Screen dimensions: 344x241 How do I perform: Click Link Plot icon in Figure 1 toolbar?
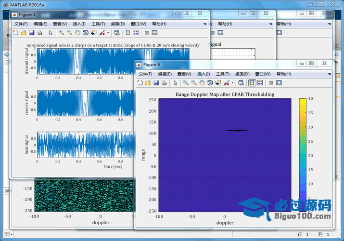coord(117,33)
